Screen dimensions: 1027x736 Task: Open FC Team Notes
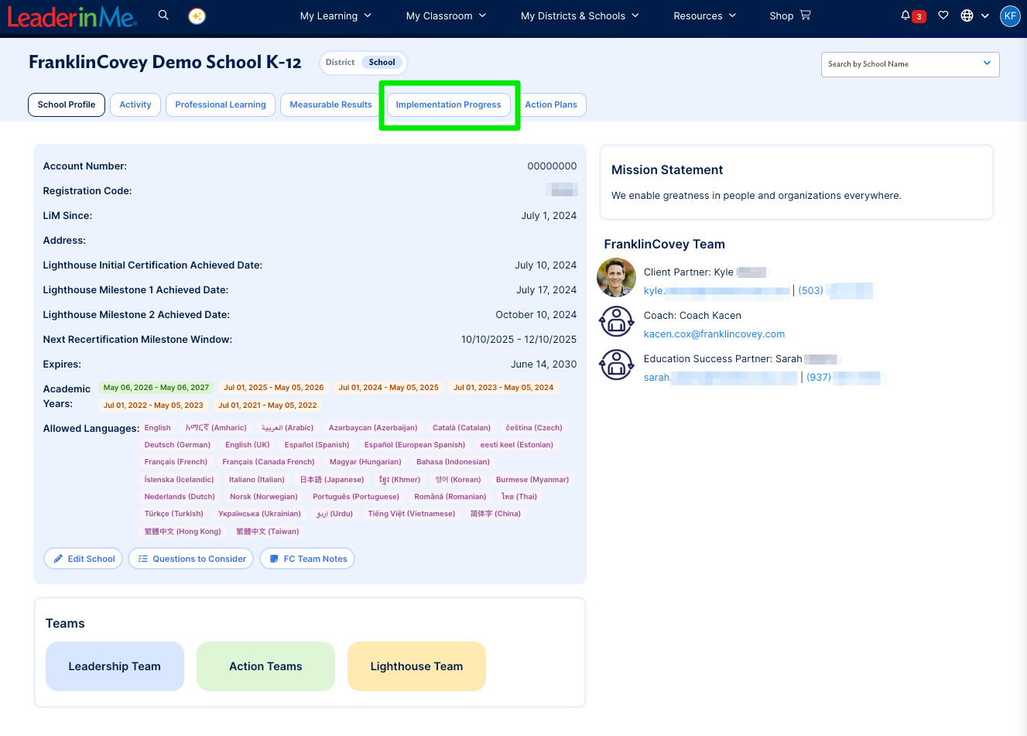click(x=307, y=559)
